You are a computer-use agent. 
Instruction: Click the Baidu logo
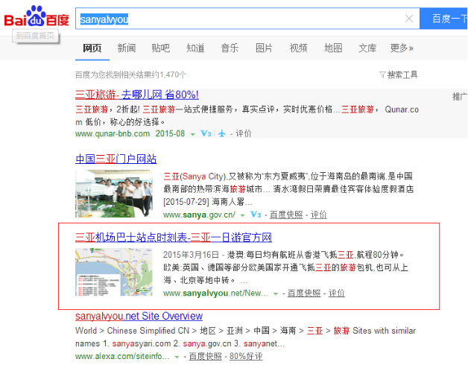pos(37,16)
